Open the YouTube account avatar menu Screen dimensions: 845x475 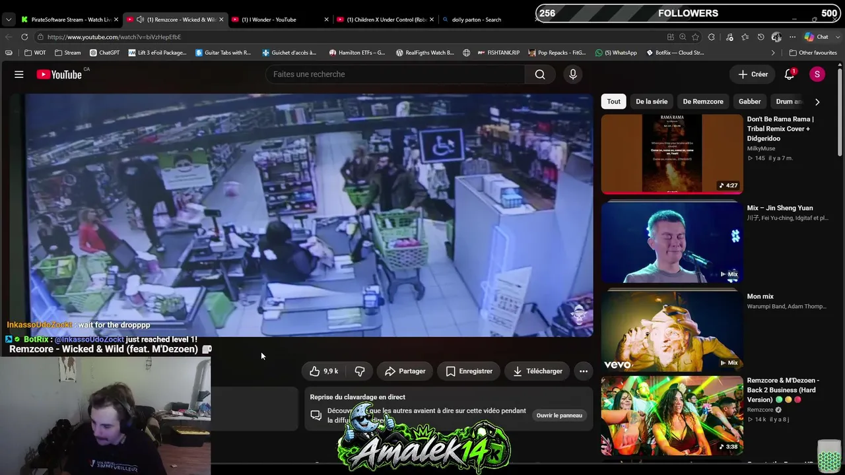coord(817,75)
